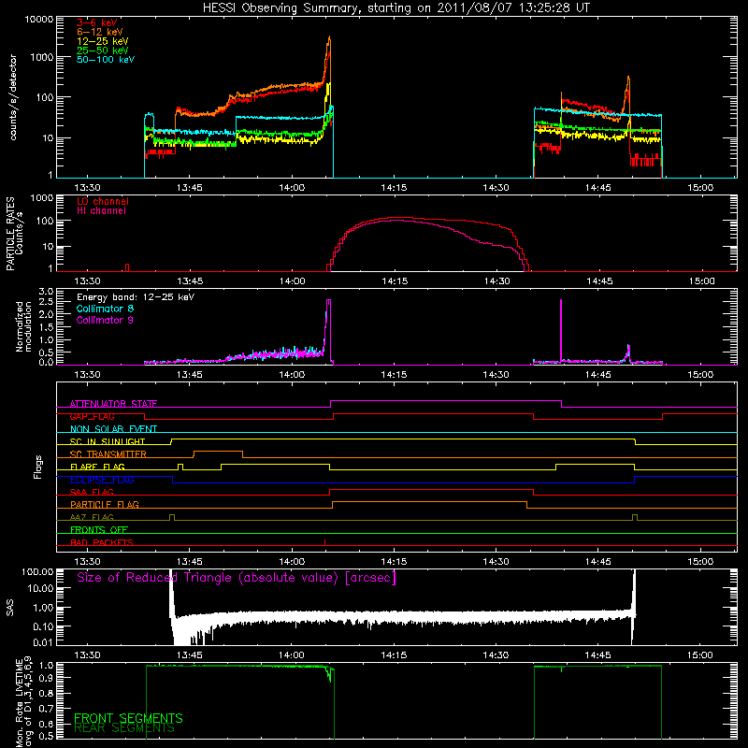
Task: Select the orange '6-12 keV' legend label
Action: click(x=100, y=32)
